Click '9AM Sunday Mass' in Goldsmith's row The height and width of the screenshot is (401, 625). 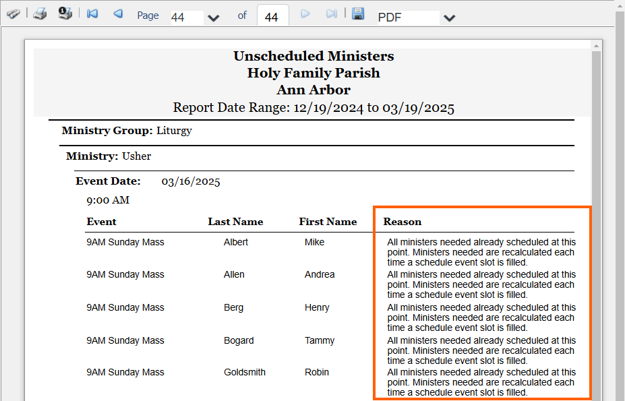tap(125, 372)
